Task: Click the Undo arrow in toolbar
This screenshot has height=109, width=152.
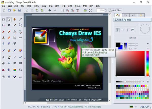Action: coord(49,10)
